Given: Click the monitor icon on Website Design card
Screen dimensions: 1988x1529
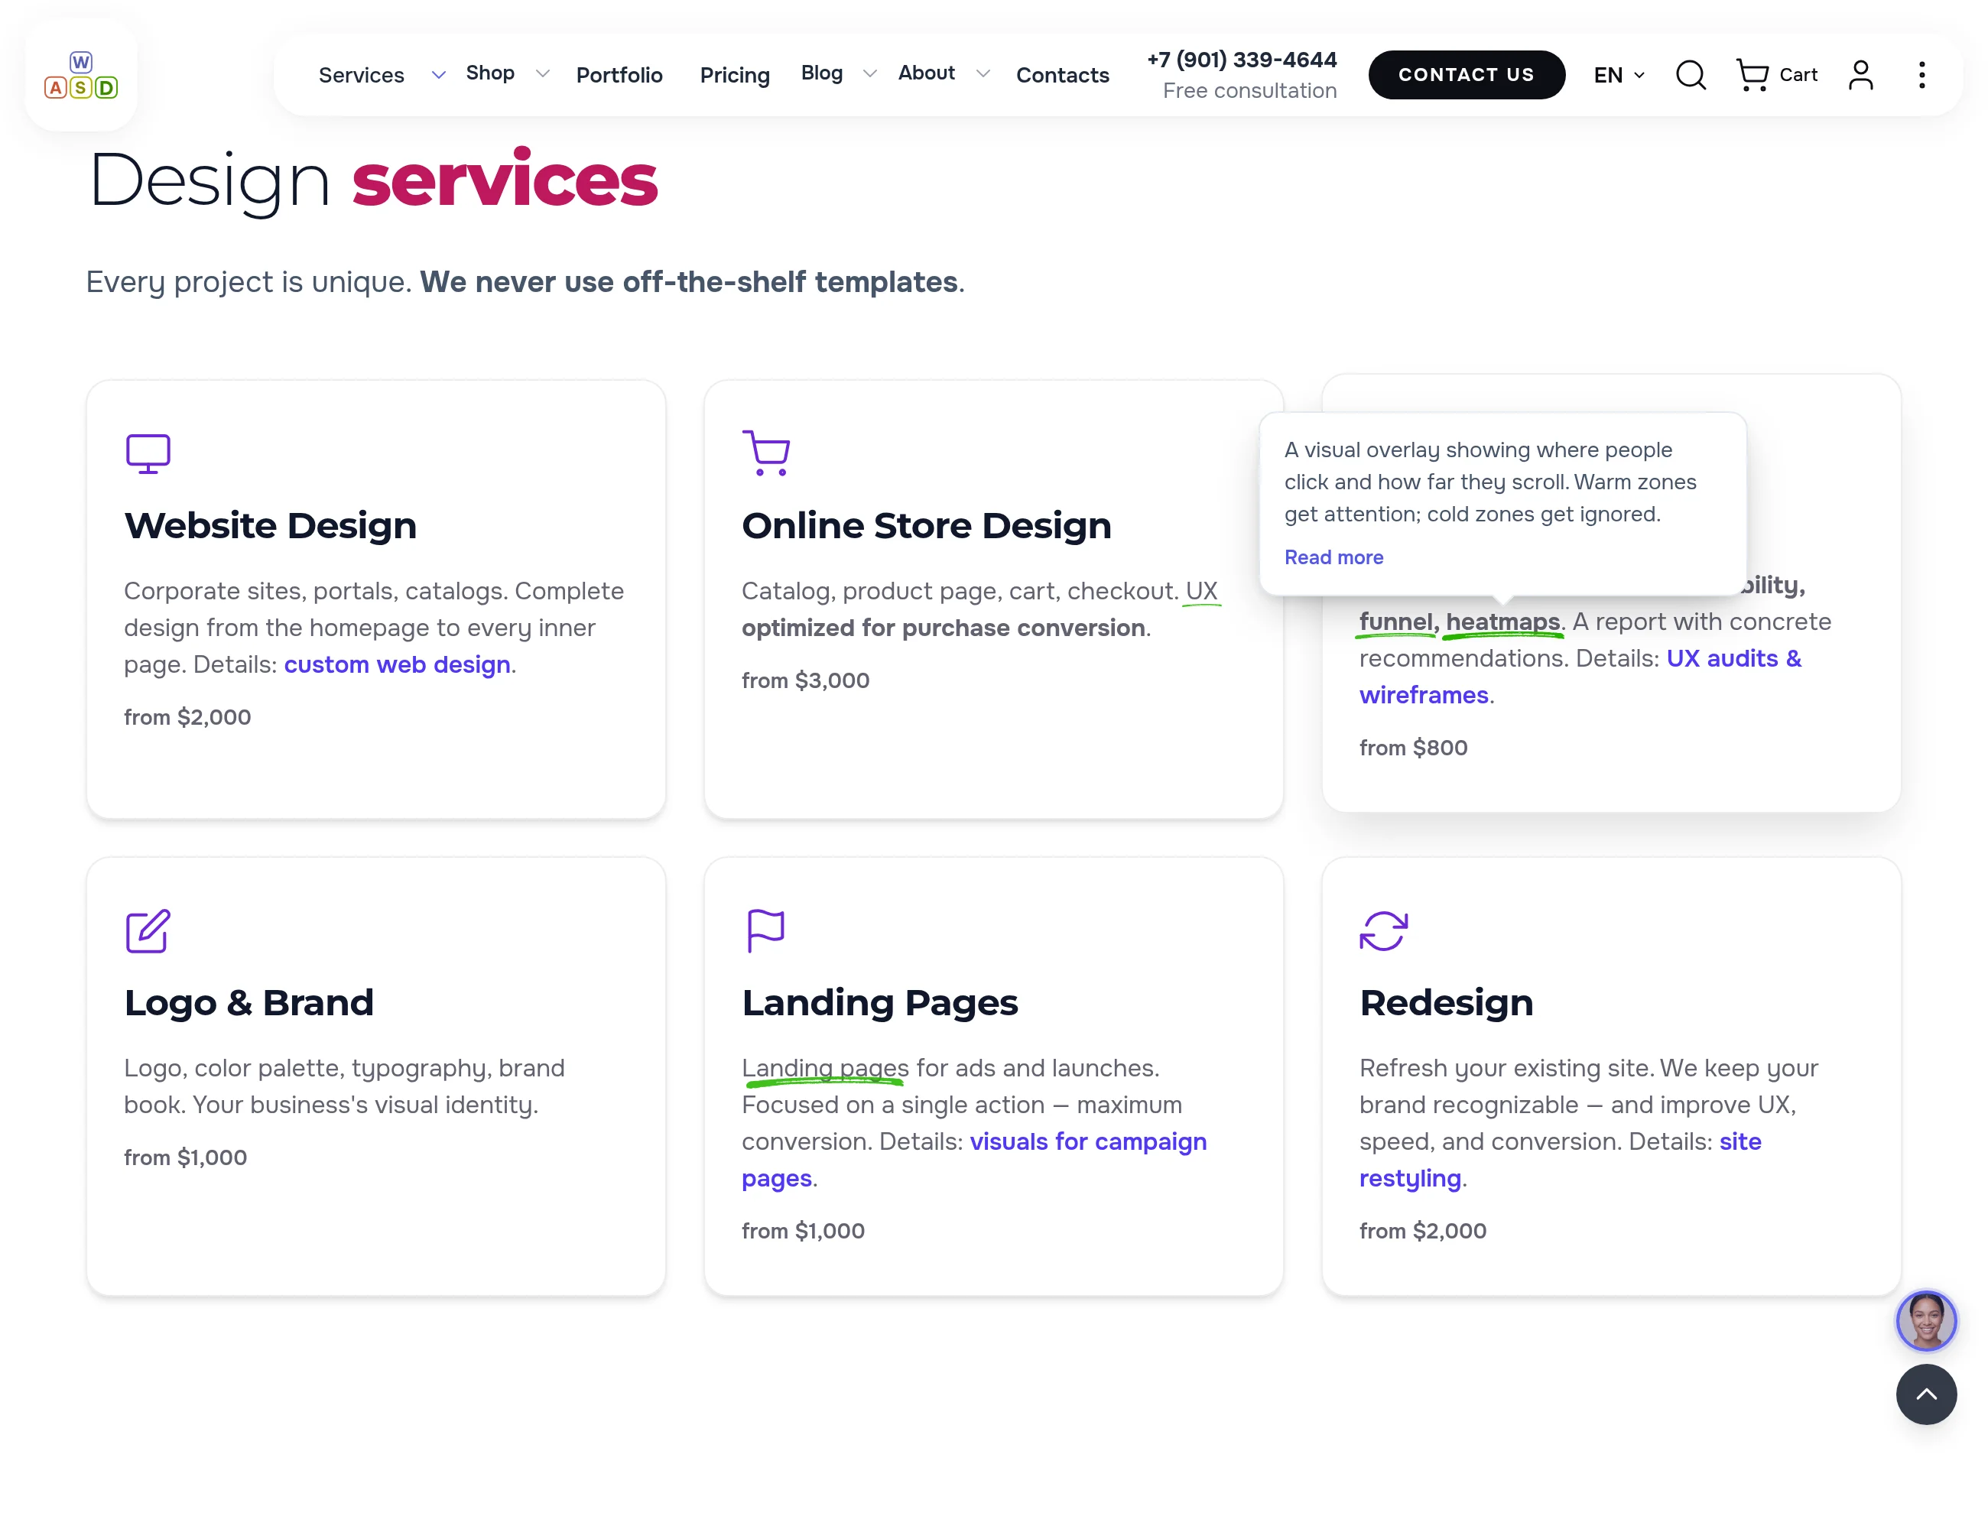Looking at the screenshot, I should [148, 453].
